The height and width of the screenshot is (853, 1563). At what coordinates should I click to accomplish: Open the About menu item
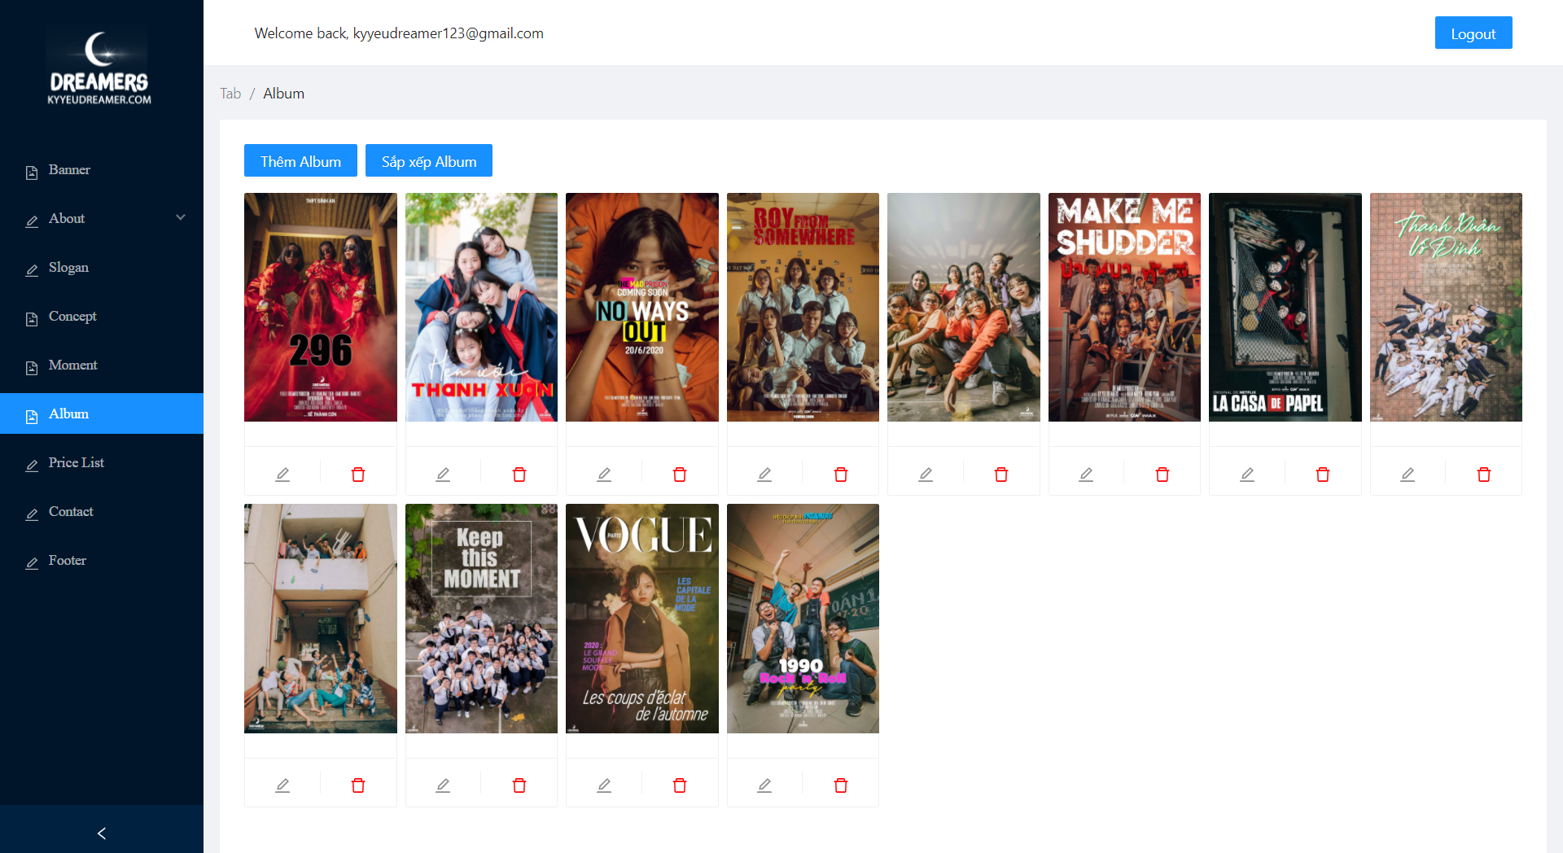102,218
